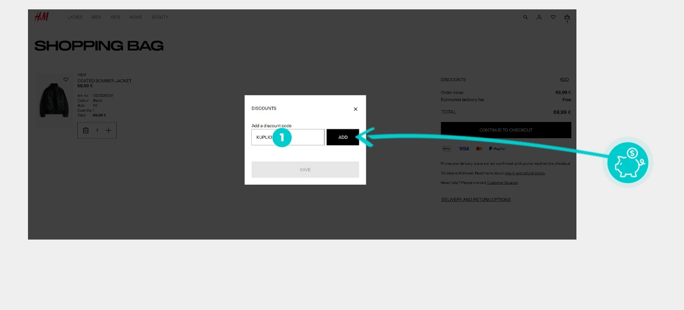Open the shopping bag icon in header
Viewport: 684px width, 310px height.
(x=567, y=17)
